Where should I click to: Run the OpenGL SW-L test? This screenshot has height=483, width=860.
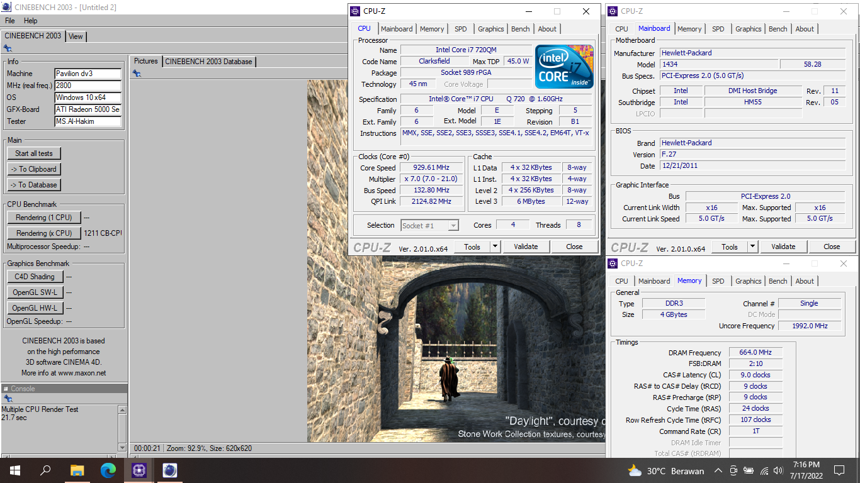[35, 292]
